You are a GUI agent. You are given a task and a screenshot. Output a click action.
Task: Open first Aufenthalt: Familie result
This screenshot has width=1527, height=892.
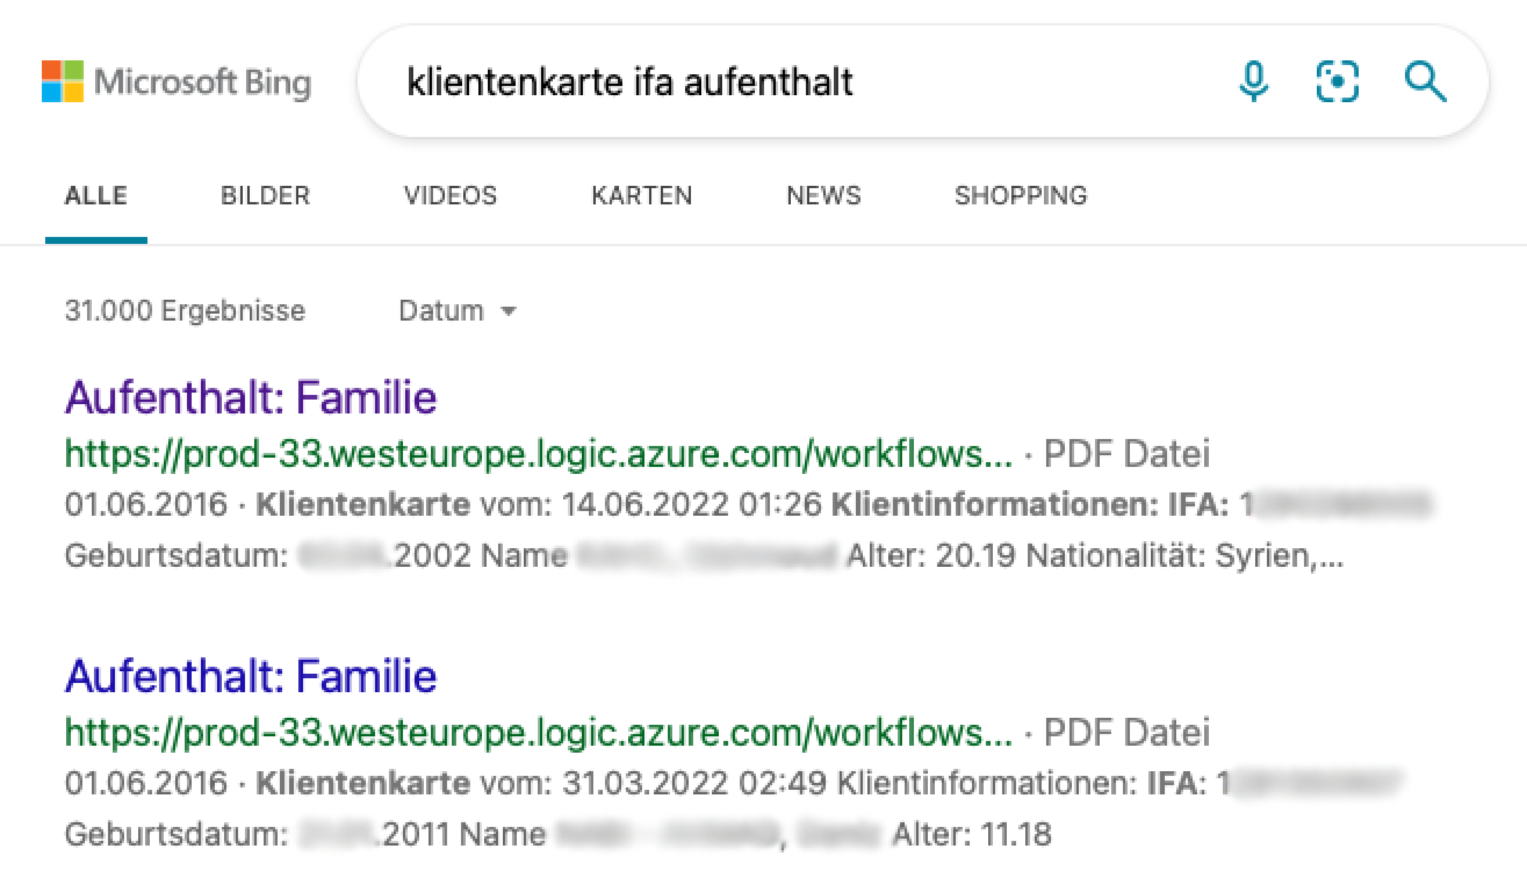(251, 398)
